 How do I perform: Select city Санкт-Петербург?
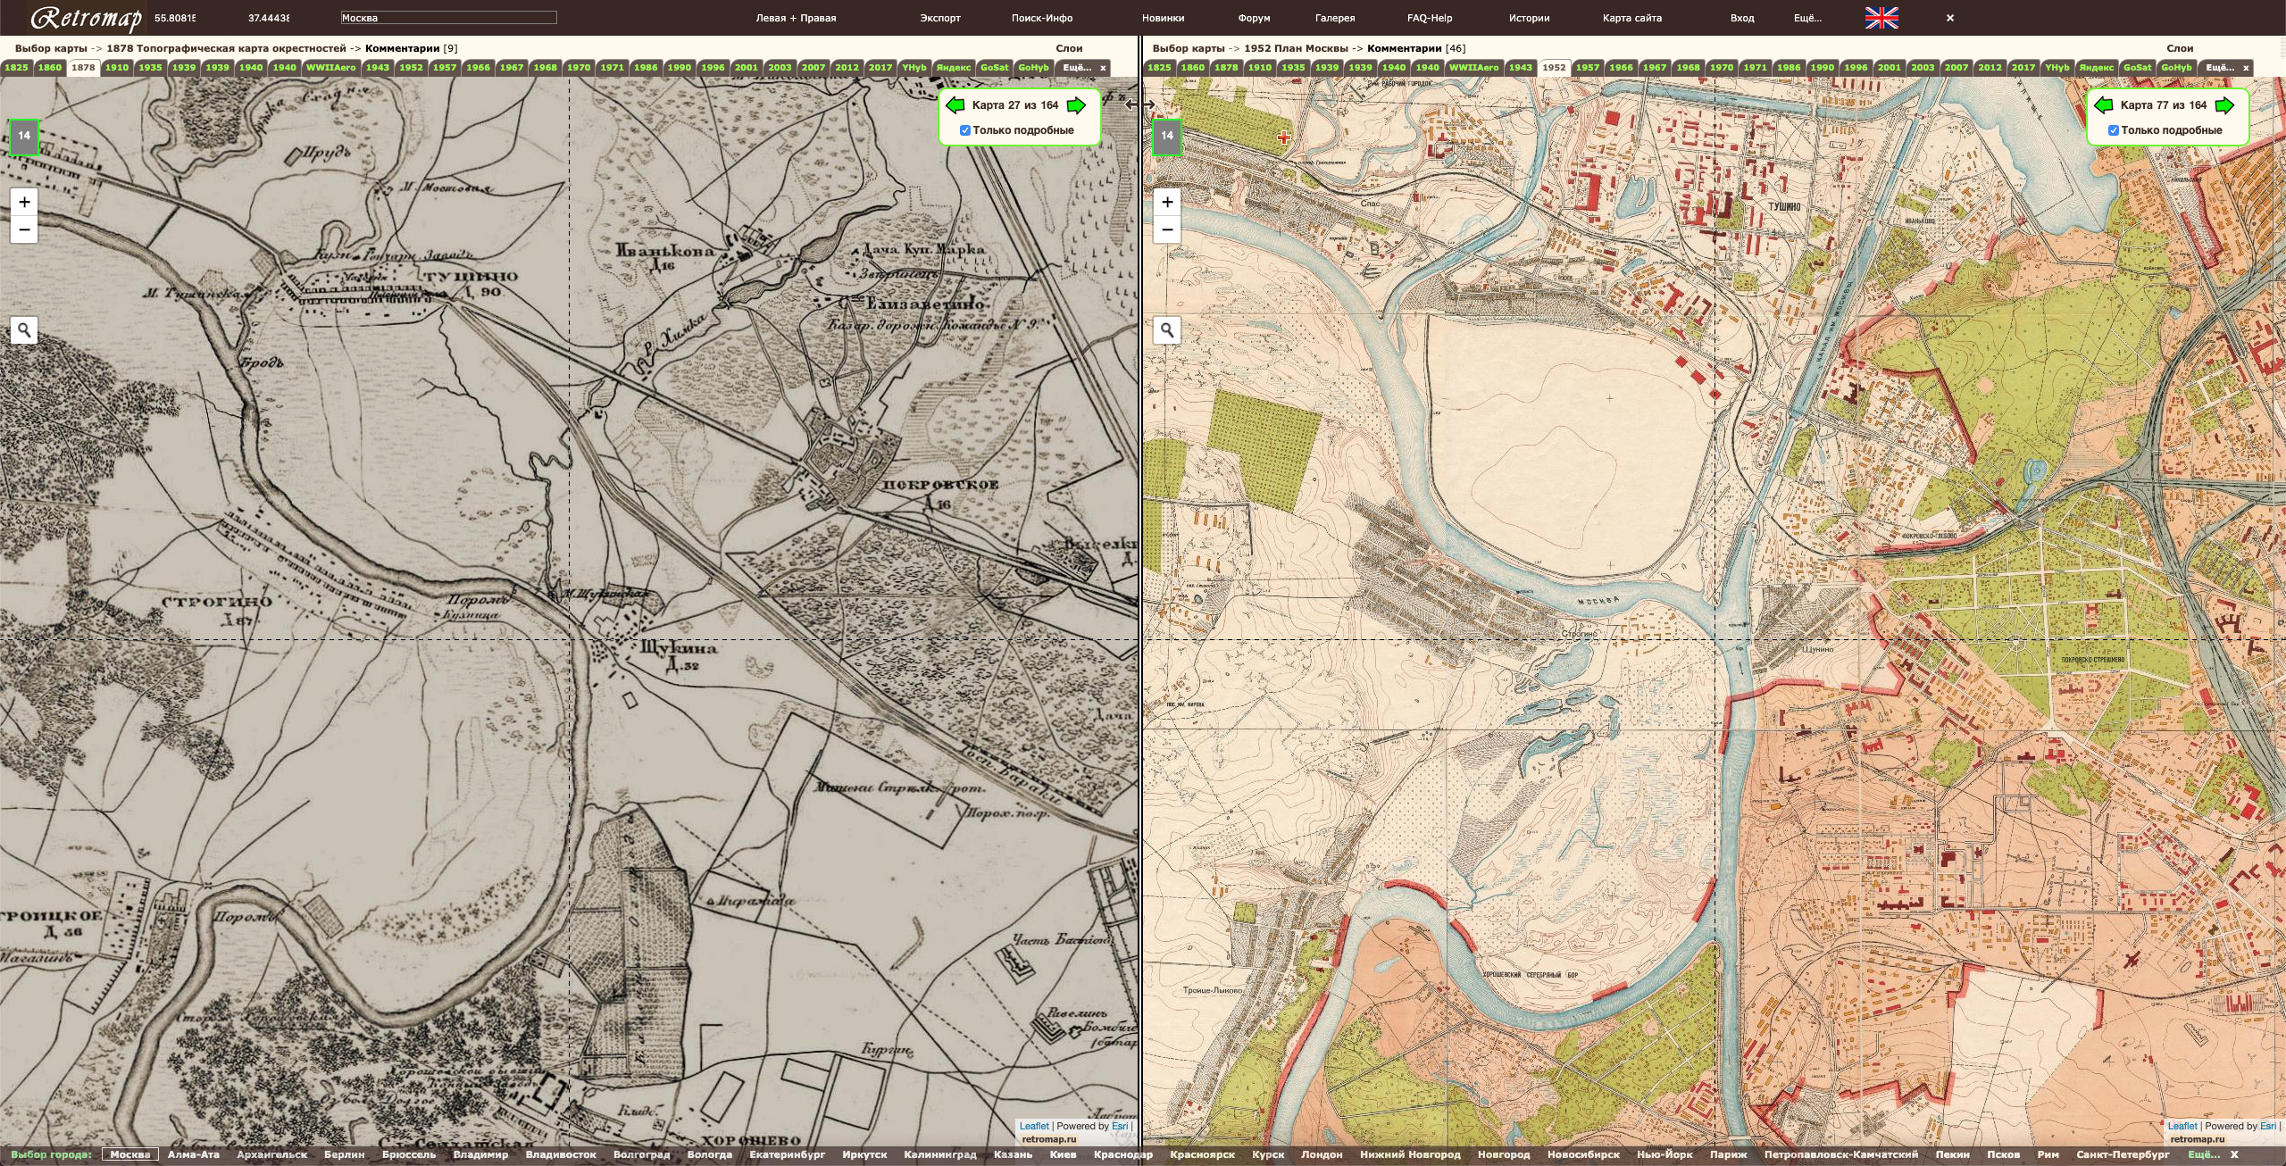pyautogui.click(x=2123, y=1154)
